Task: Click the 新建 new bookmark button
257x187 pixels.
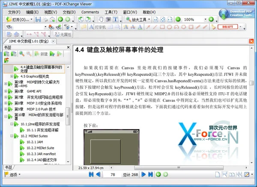Action: pos(41,54)
